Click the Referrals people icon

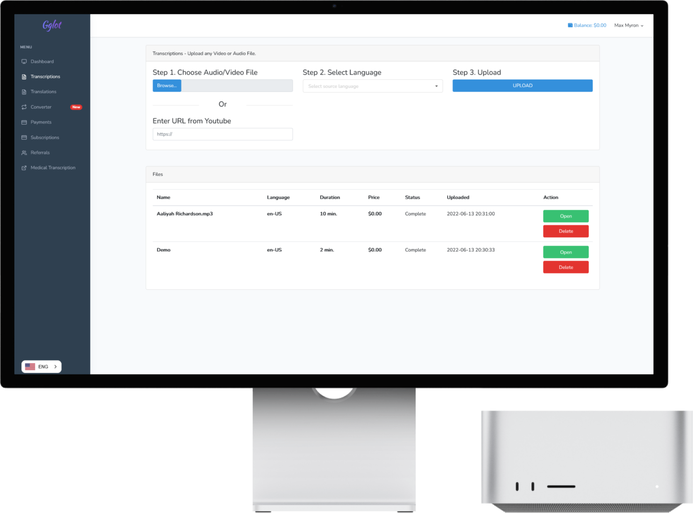pos(24,153)
